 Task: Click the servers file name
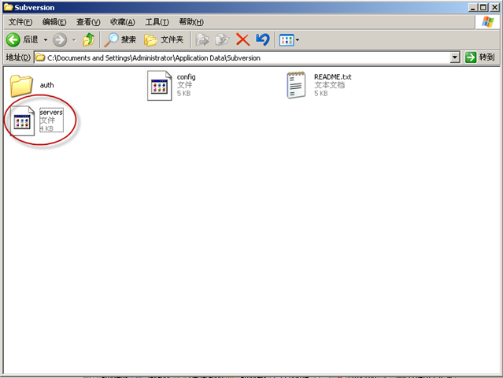point(51,113)
